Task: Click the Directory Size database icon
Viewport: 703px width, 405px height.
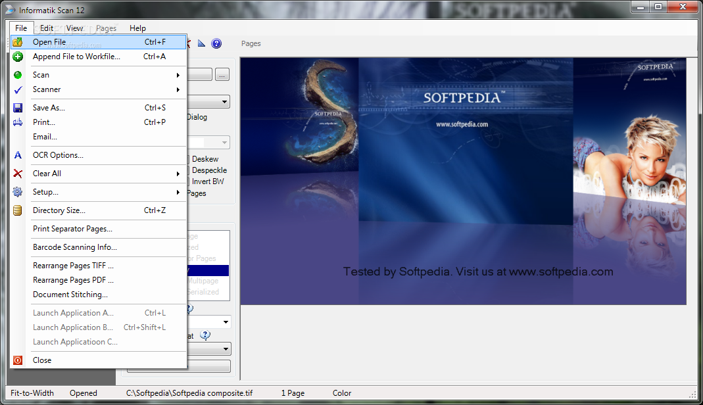Action: (x=18, y=210)
